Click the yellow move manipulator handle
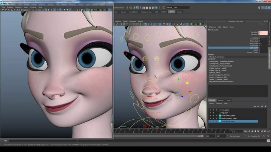271x152 pixels. coord(187,83)
